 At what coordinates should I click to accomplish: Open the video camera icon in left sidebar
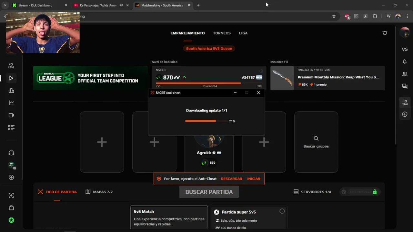(x=11, y=115)
